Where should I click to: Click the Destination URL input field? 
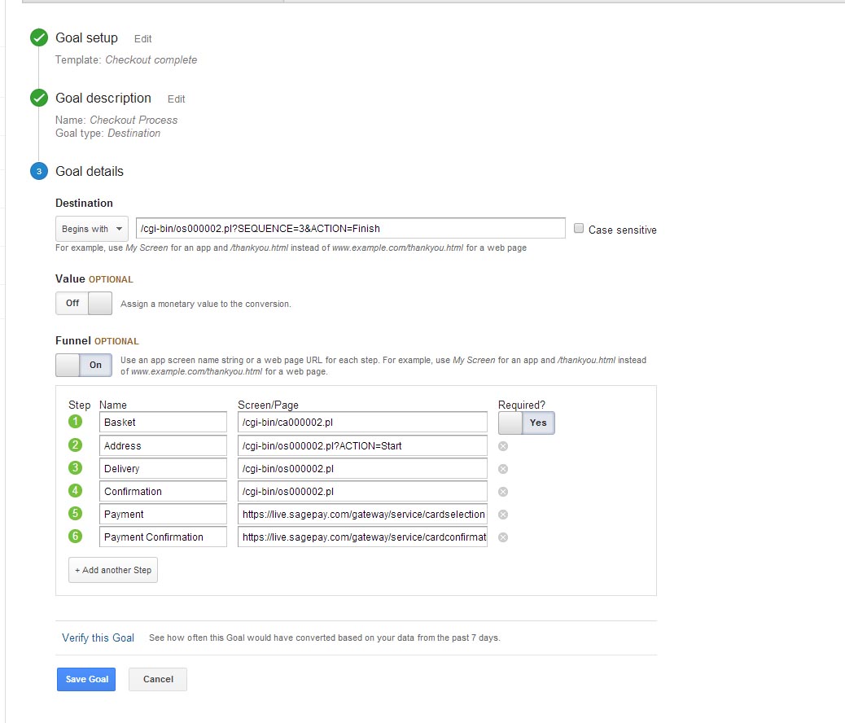[x=350, y=228]
